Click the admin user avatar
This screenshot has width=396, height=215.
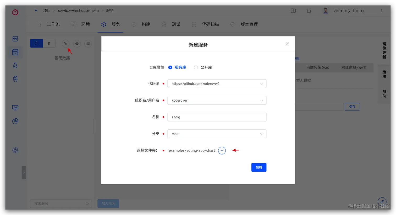click(326, 11)
